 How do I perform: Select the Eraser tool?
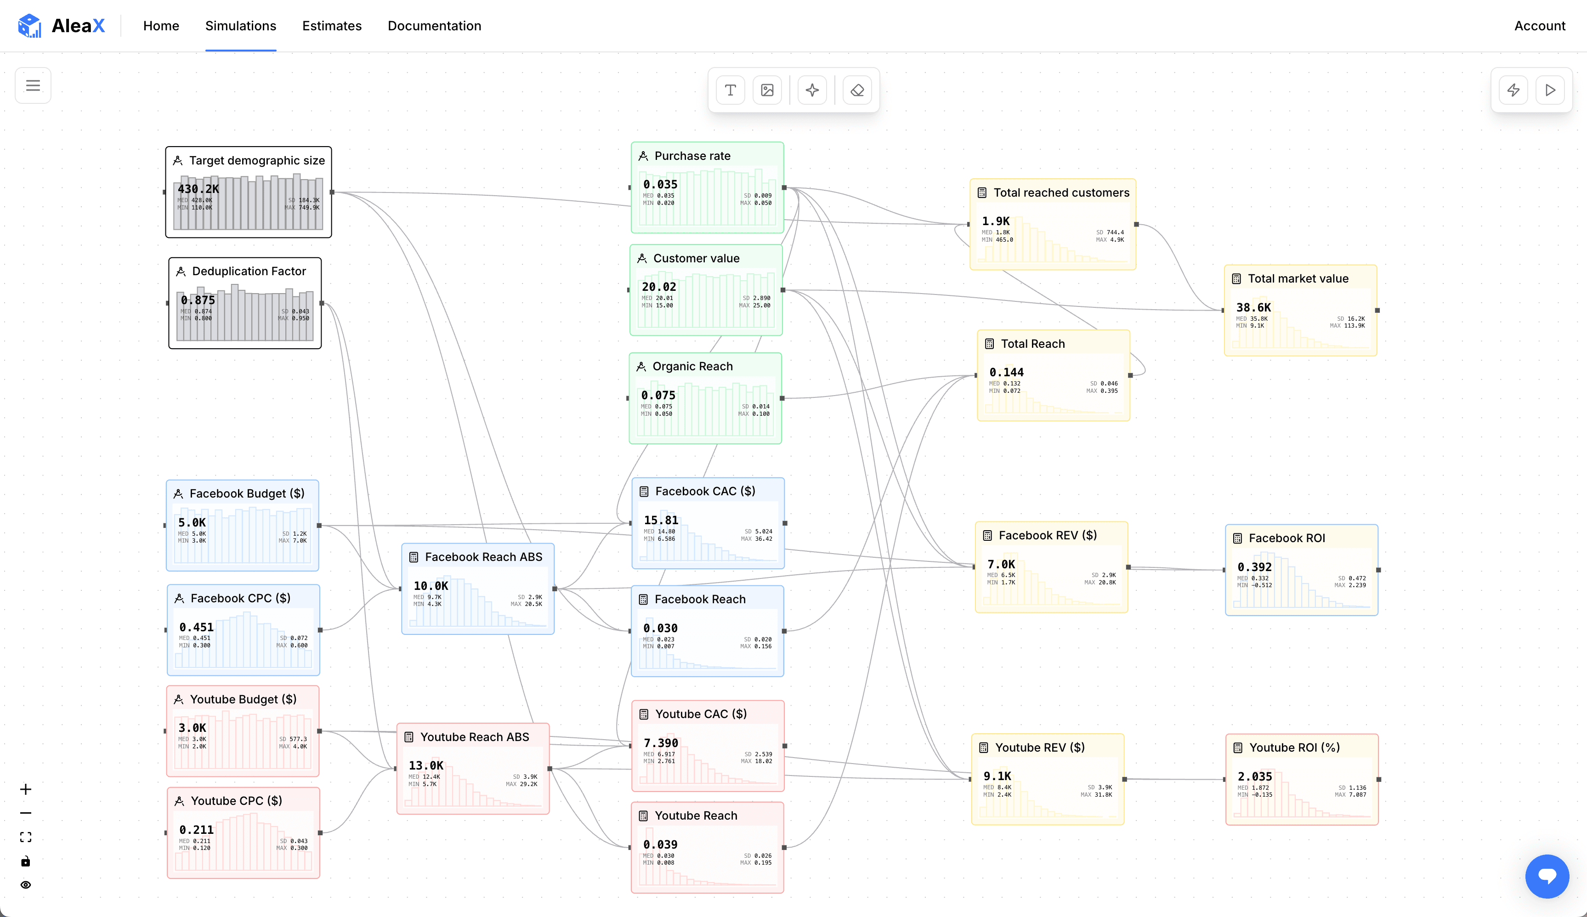(x=857, y=90)
